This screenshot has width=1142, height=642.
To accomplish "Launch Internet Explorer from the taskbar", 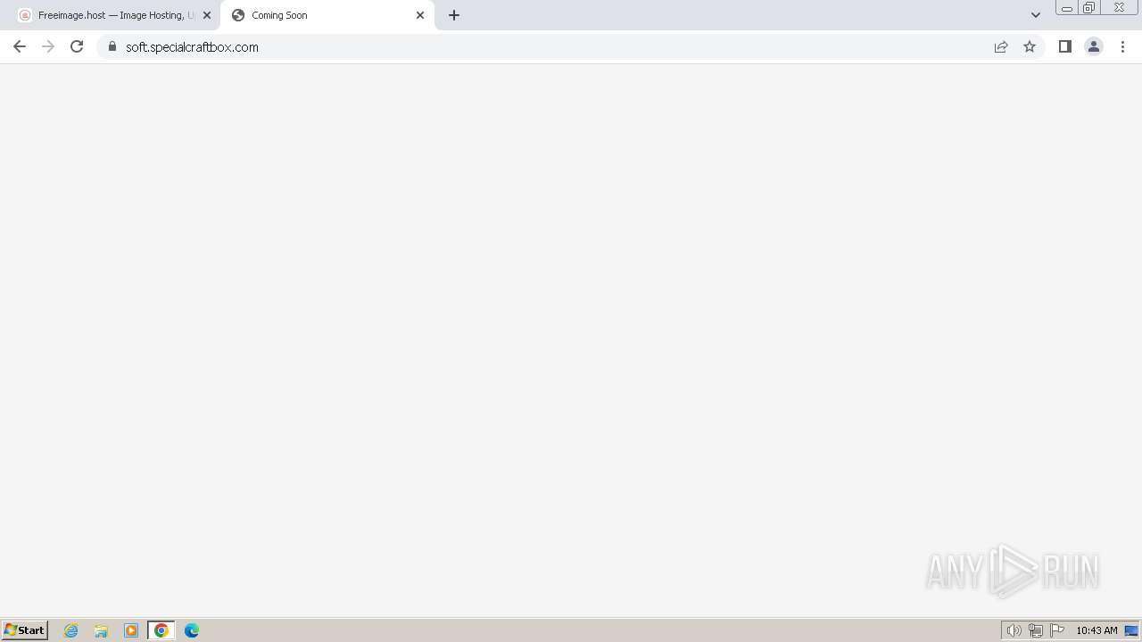I will point(71,630).
